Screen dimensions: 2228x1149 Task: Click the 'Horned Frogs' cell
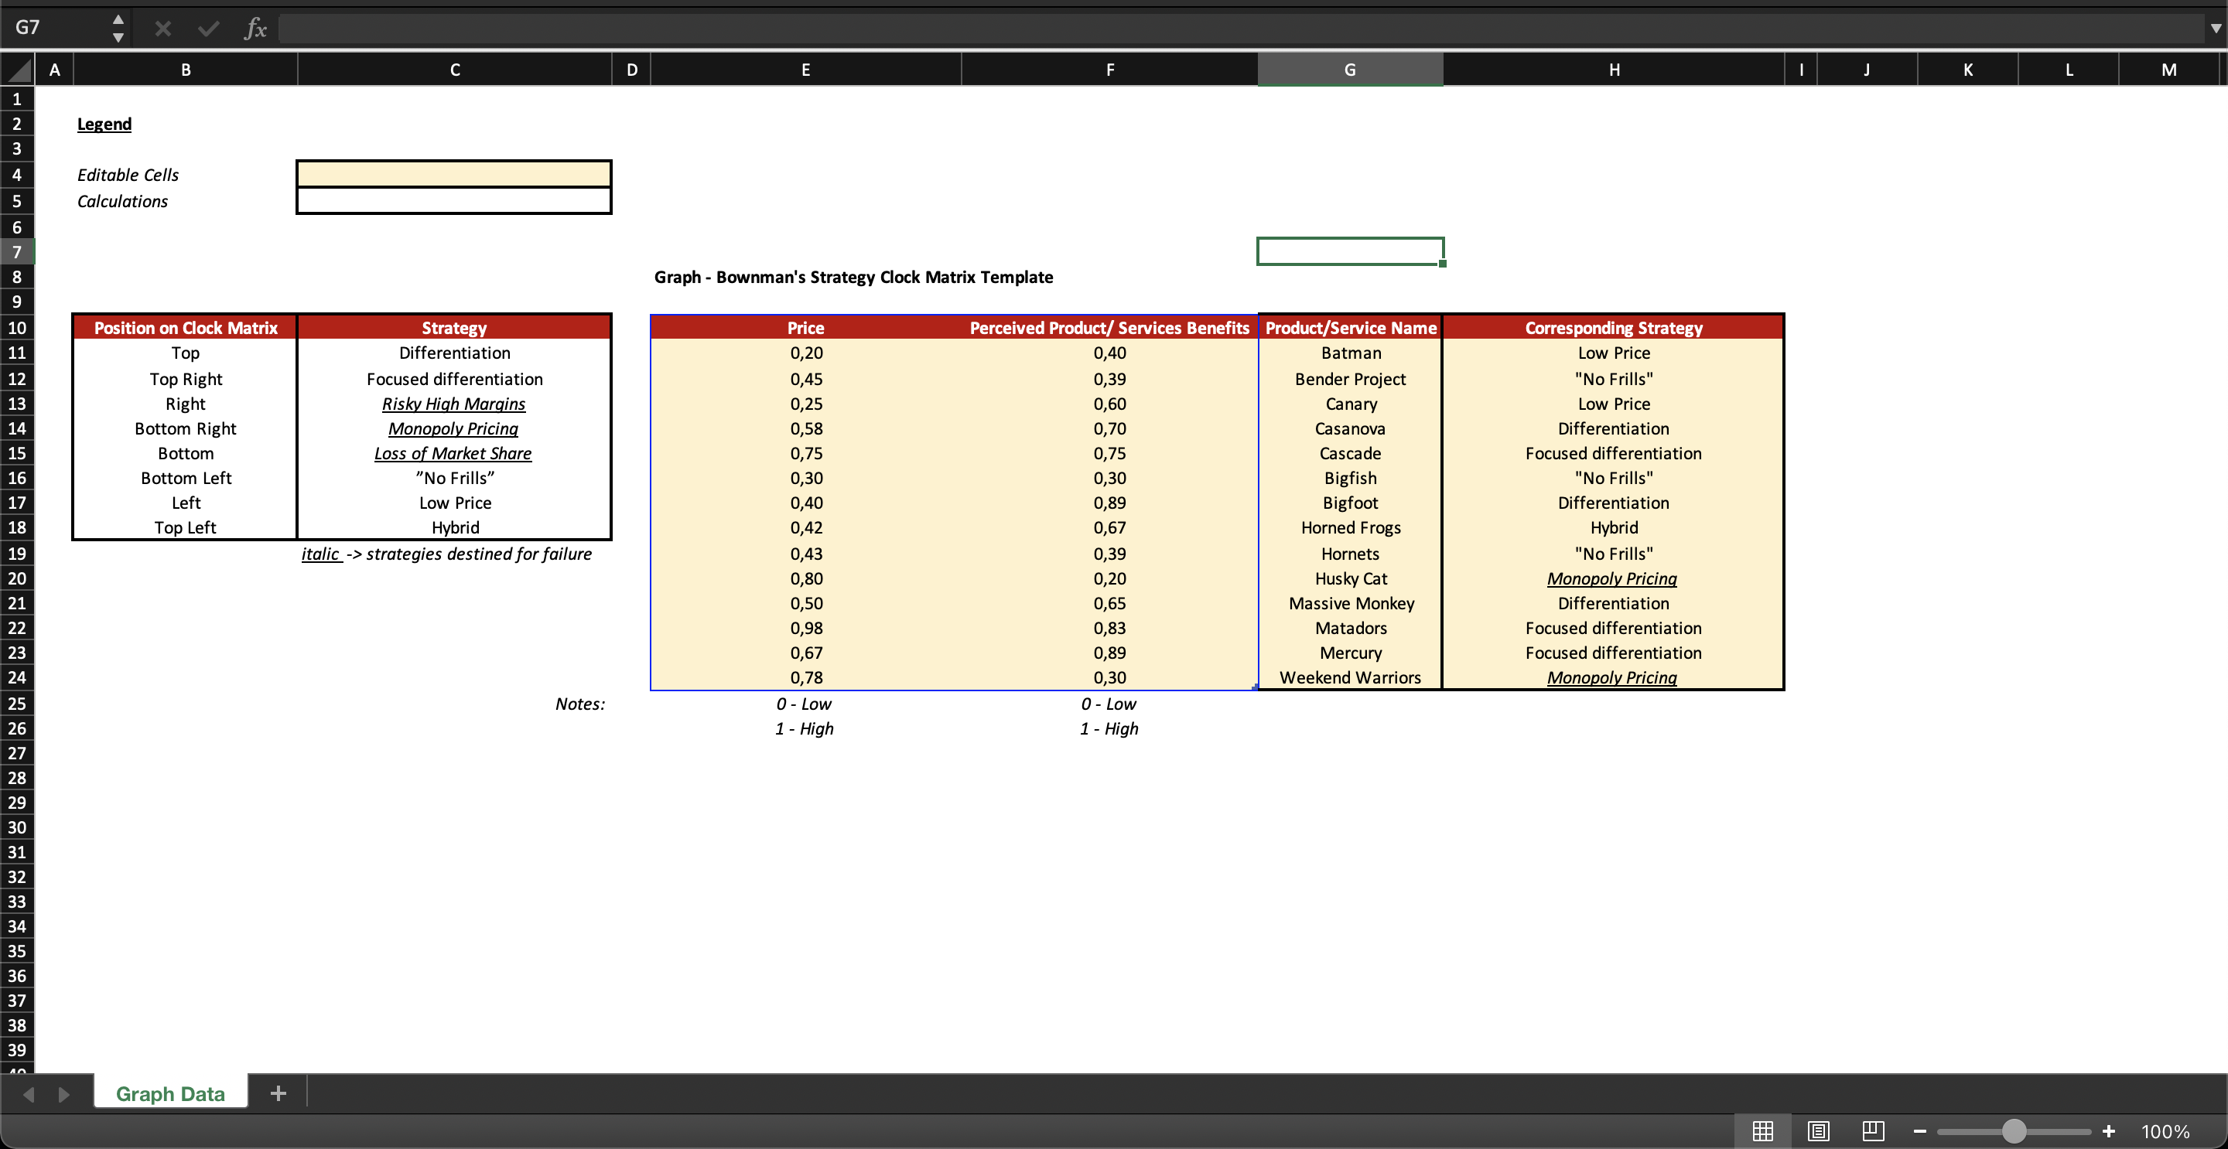(x=1351, y=527)
